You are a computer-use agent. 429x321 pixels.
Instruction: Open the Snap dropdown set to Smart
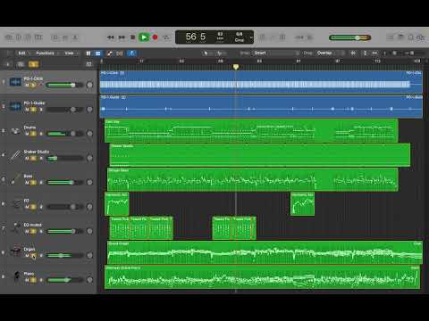tap(275, 53)
